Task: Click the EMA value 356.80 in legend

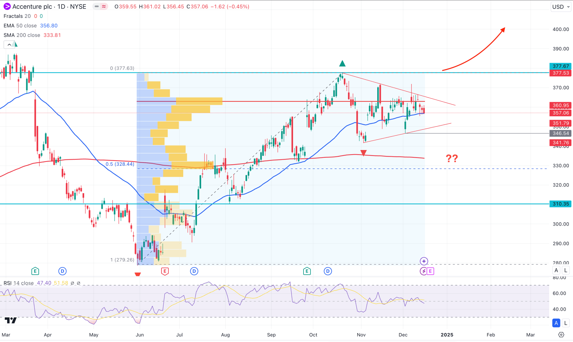Action: (x=49, y=26)
